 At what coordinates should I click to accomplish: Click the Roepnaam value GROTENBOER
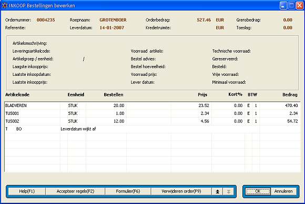113,20
